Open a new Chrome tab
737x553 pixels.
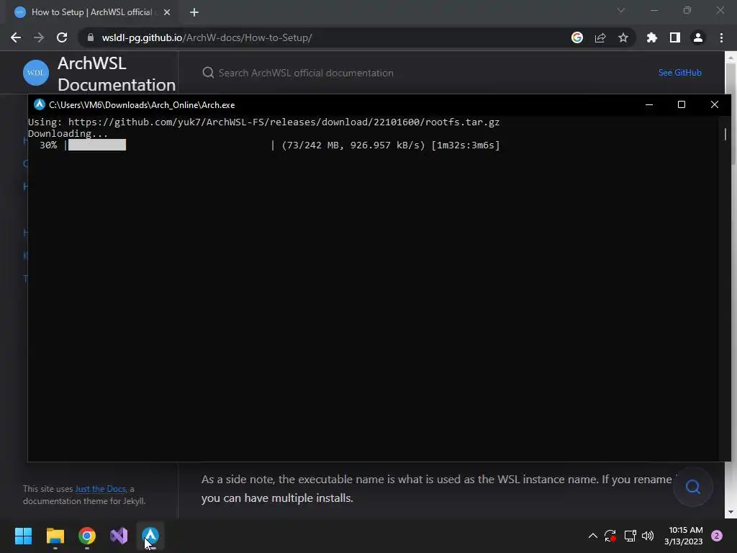point(194,12)
